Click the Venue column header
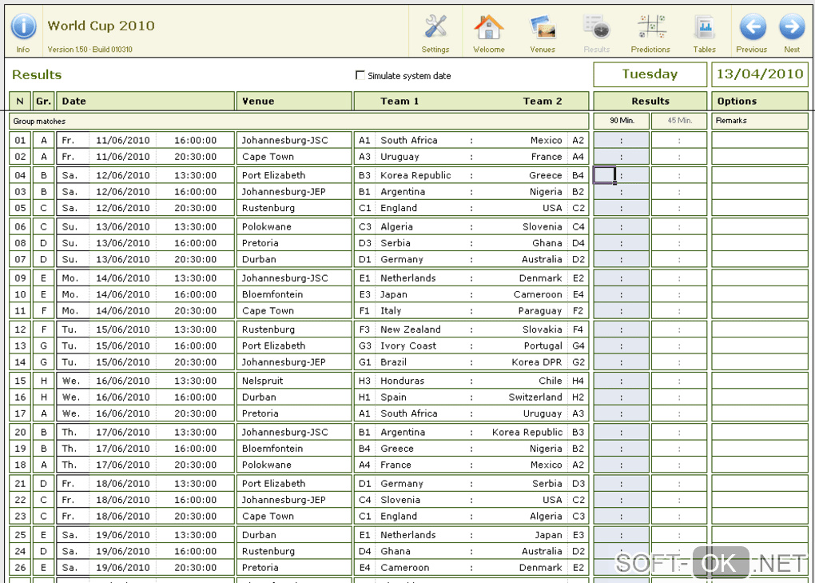The width and height of the screenshot is (815, 583). pos(294,102)
